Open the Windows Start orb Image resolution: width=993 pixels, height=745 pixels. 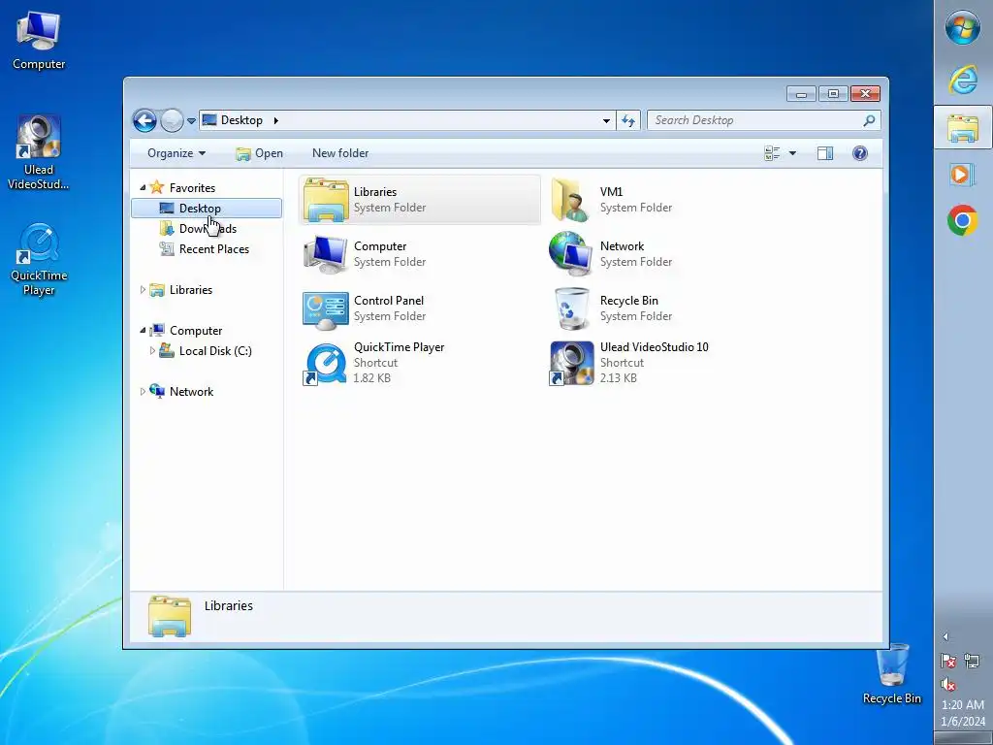click(x=963, y=28)
